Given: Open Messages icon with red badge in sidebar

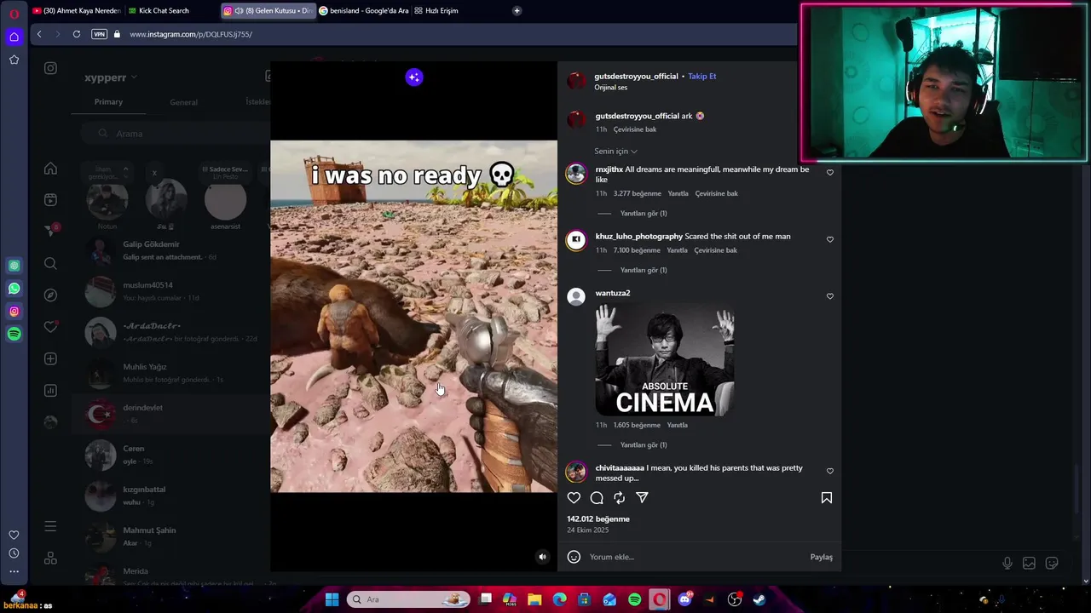Looking at the screenshot, I should 50,231.
